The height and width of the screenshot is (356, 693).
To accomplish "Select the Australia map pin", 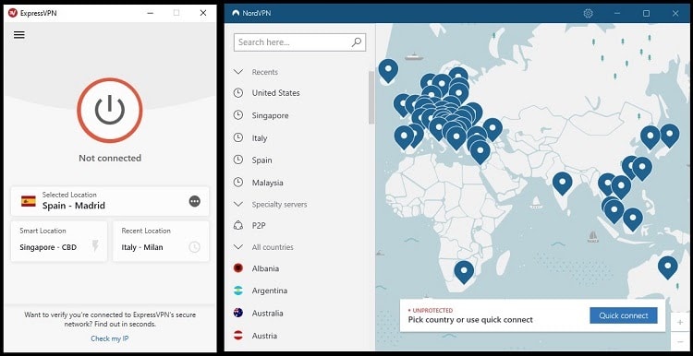I will point(667,267).
